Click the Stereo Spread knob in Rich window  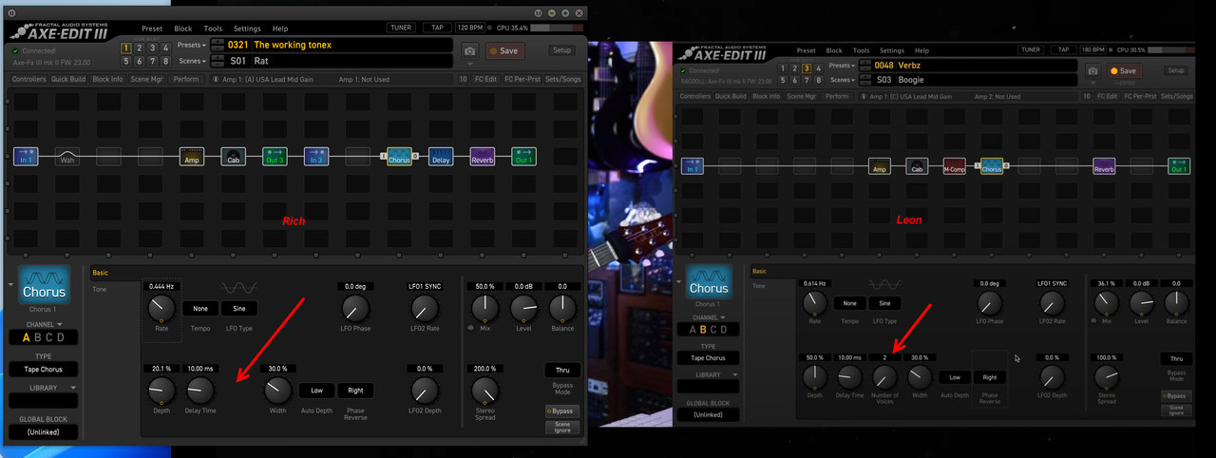click(x=485, y=390)
